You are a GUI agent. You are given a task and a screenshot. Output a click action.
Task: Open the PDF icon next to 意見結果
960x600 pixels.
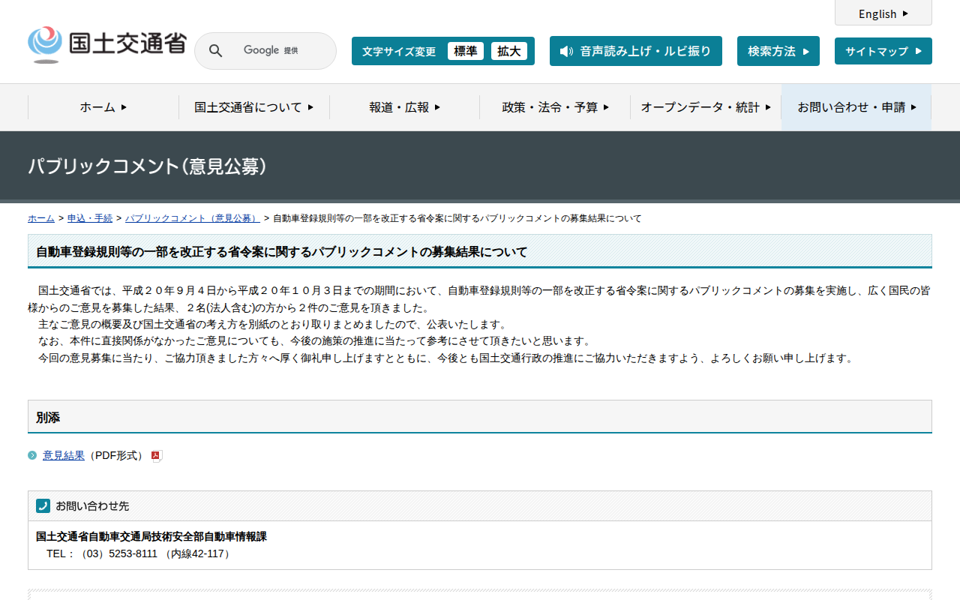(157, 456)
